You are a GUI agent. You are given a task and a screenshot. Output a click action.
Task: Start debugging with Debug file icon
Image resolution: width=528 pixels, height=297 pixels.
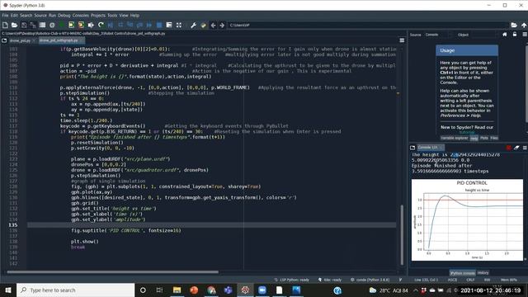(x=111, y=25)
